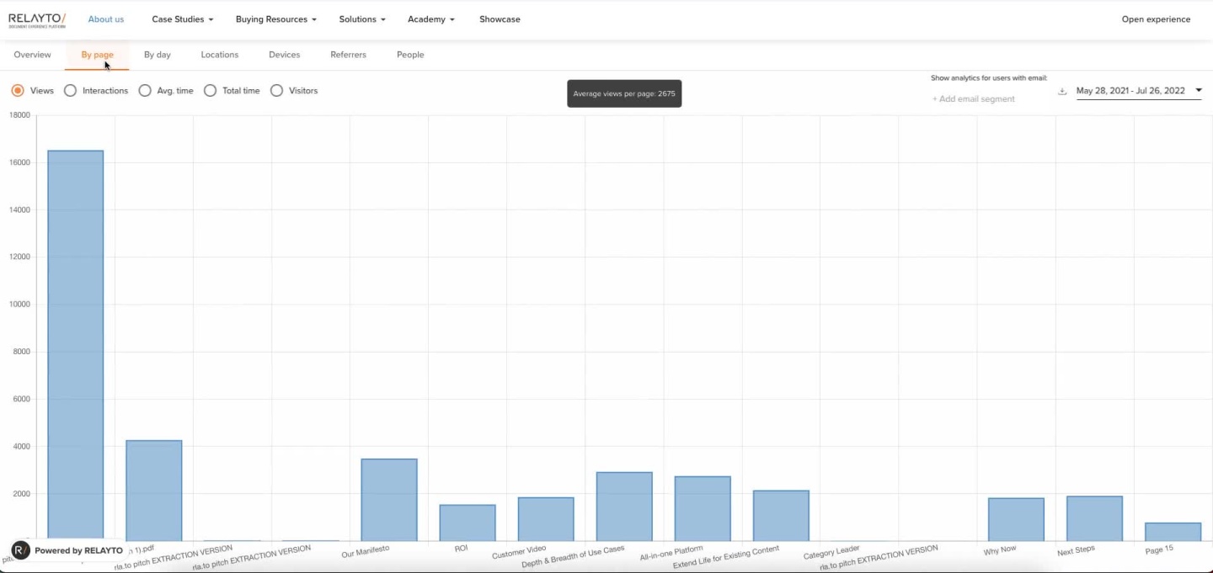Expand the Solutions menu

361,19
